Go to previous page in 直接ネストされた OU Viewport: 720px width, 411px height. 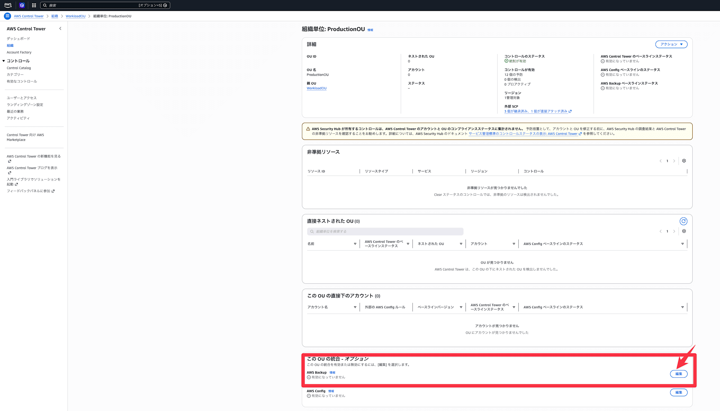[661, 232]
